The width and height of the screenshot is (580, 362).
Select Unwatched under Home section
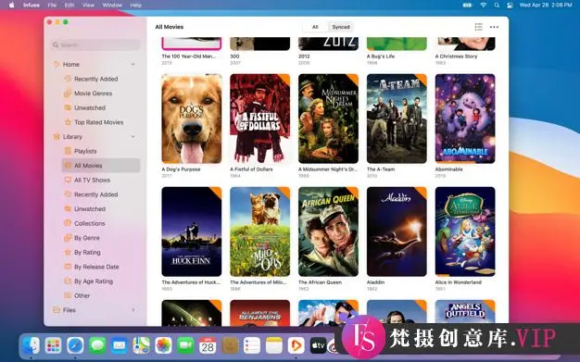point(90,107)
